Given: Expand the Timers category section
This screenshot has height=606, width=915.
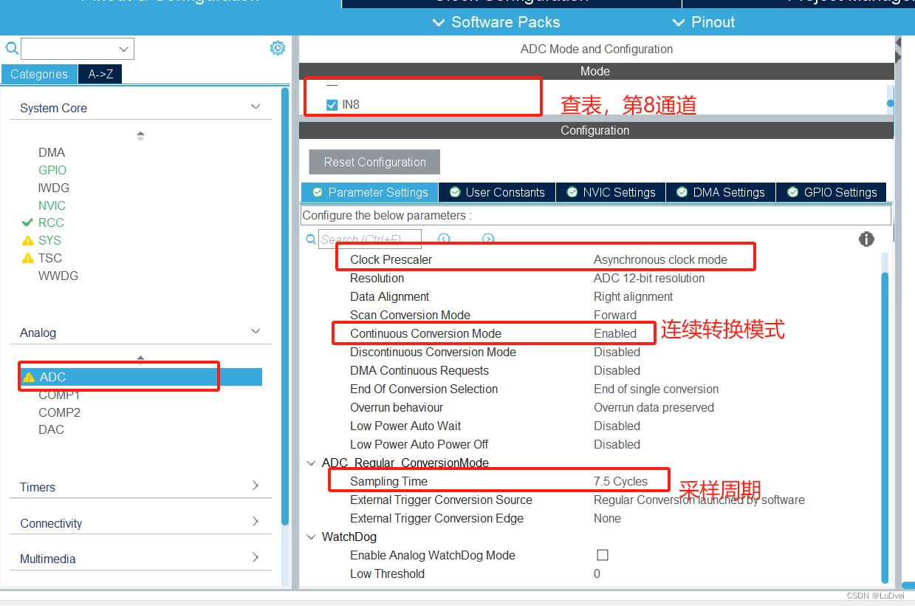Looking at the screenshot, I should [256, 486].
